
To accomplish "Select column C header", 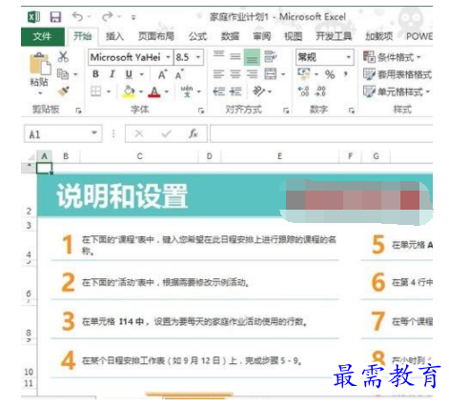I will tap(139, 156).
